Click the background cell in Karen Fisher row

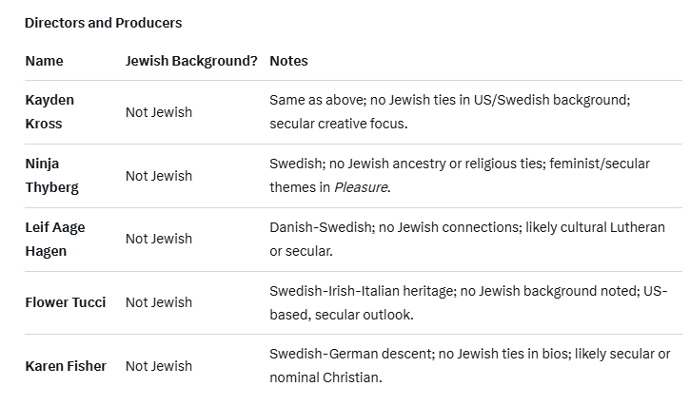[159, 366]
